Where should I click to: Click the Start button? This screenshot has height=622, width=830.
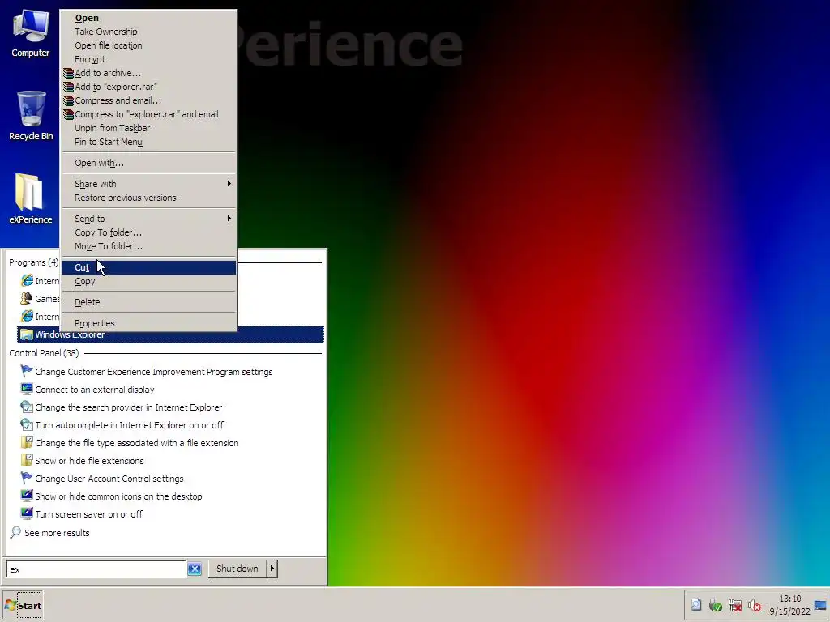pyautogui.click(x=22, y=605)
